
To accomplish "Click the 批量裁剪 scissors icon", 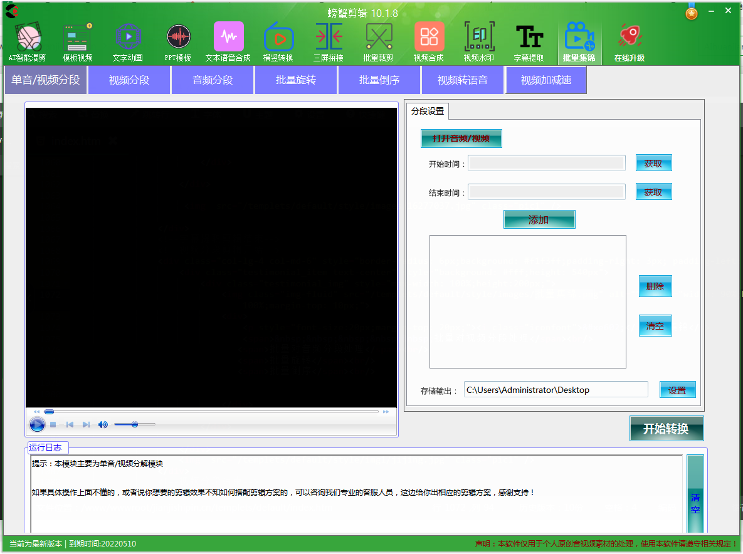I will [x=379, y=38].
